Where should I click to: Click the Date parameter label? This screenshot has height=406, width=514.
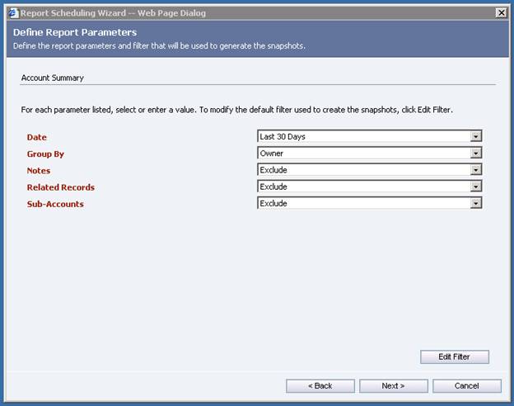pos(36,137)
